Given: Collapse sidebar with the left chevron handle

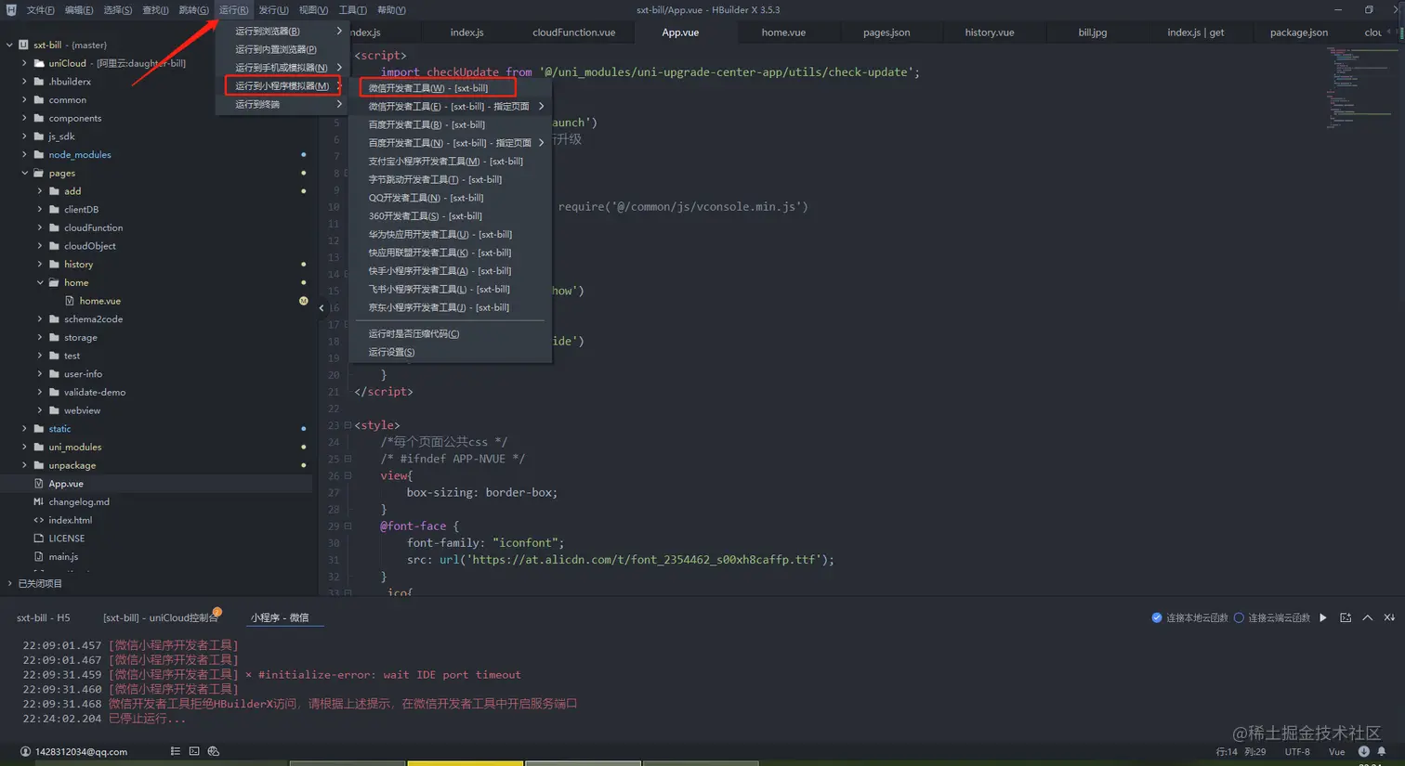Looking at the screenshot, I should click(x=322, y=308).
